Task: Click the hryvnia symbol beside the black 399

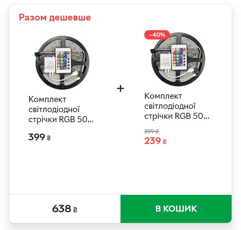Action: coord(49,138)
